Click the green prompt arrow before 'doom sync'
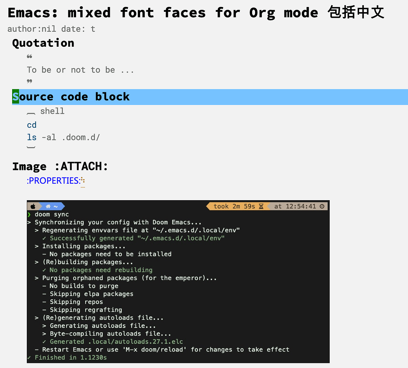Screen dimensions: 408x368 pyautogui.click(x=30, y=214)
